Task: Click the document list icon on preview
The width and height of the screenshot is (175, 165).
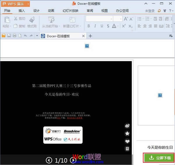Action: point(127,149)
